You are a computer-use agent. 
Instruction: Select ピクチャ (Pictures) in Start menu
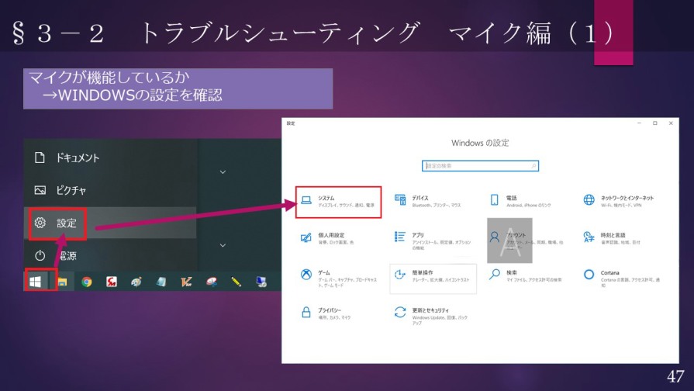pos(70,190)
